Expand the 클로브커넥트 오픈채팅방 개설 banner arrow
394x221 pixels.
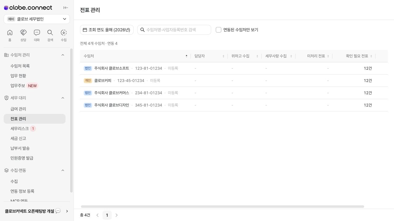(x=67, y=211)
